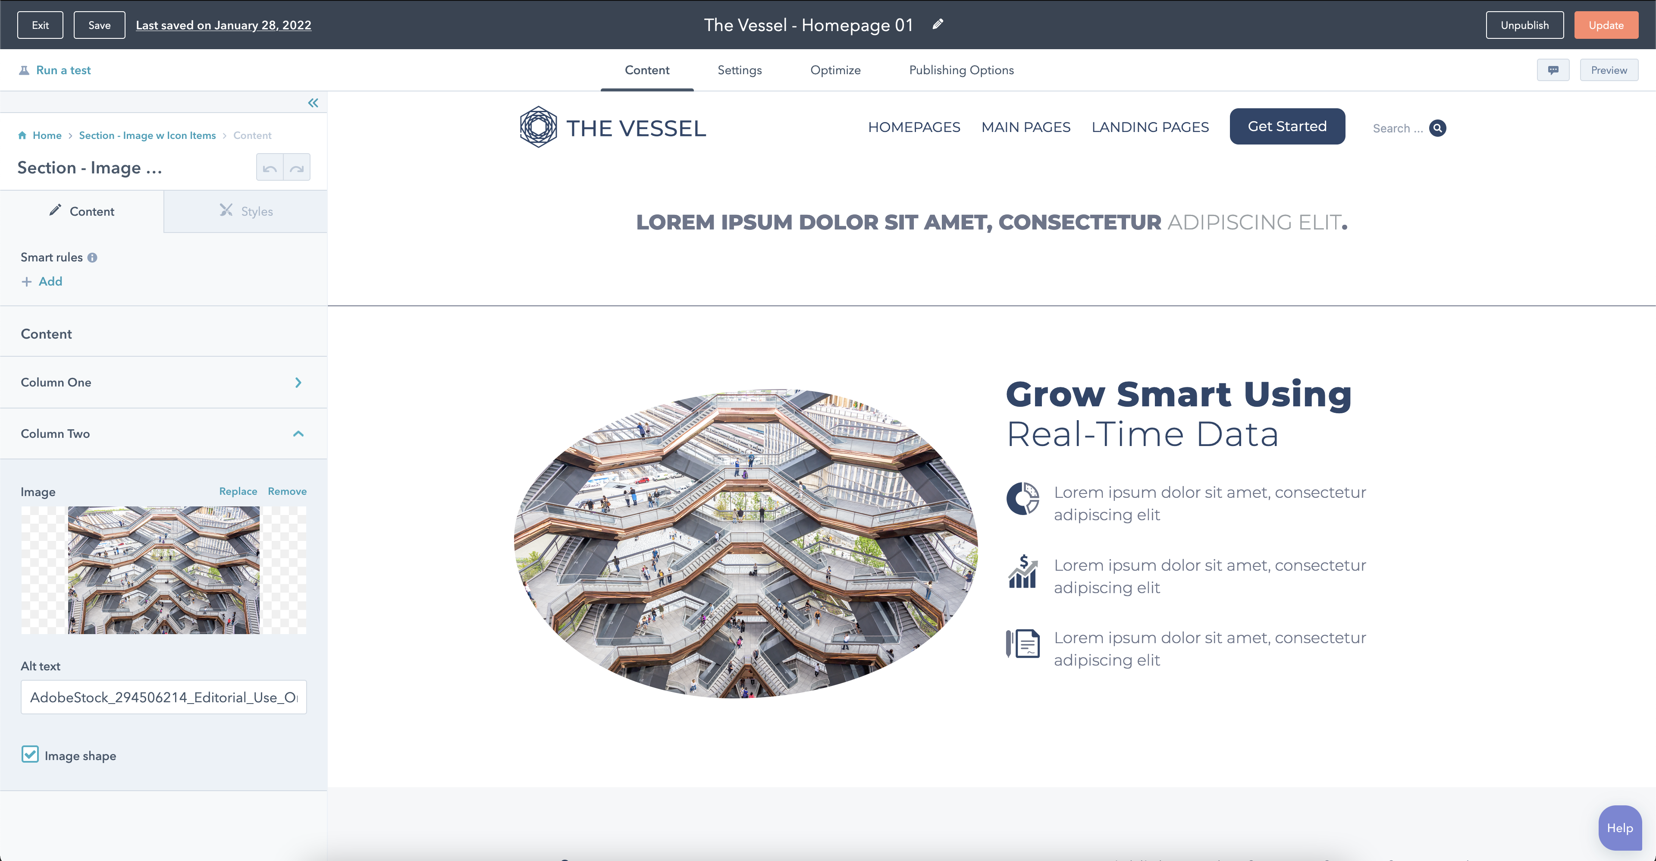Collapse the sidebar with double chevron icon
The image size is (1656, 861).
coord(313,103)
